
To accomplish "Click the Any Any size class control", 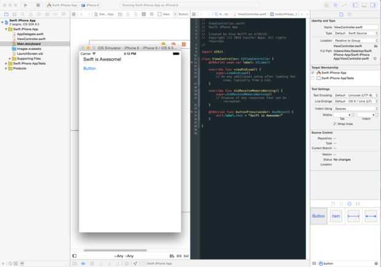I will (x=124, y=256).
